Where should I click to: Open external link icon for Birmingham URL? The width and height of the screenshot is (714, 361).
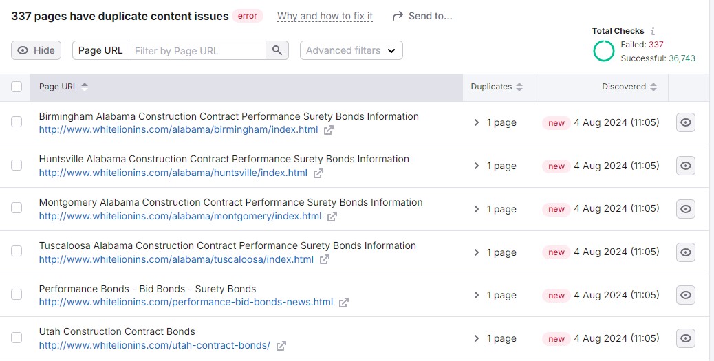point(329,130)
